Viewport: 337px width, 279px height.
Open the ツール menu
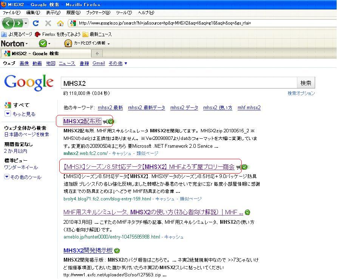pyautogui.click(x=124, y=12)
